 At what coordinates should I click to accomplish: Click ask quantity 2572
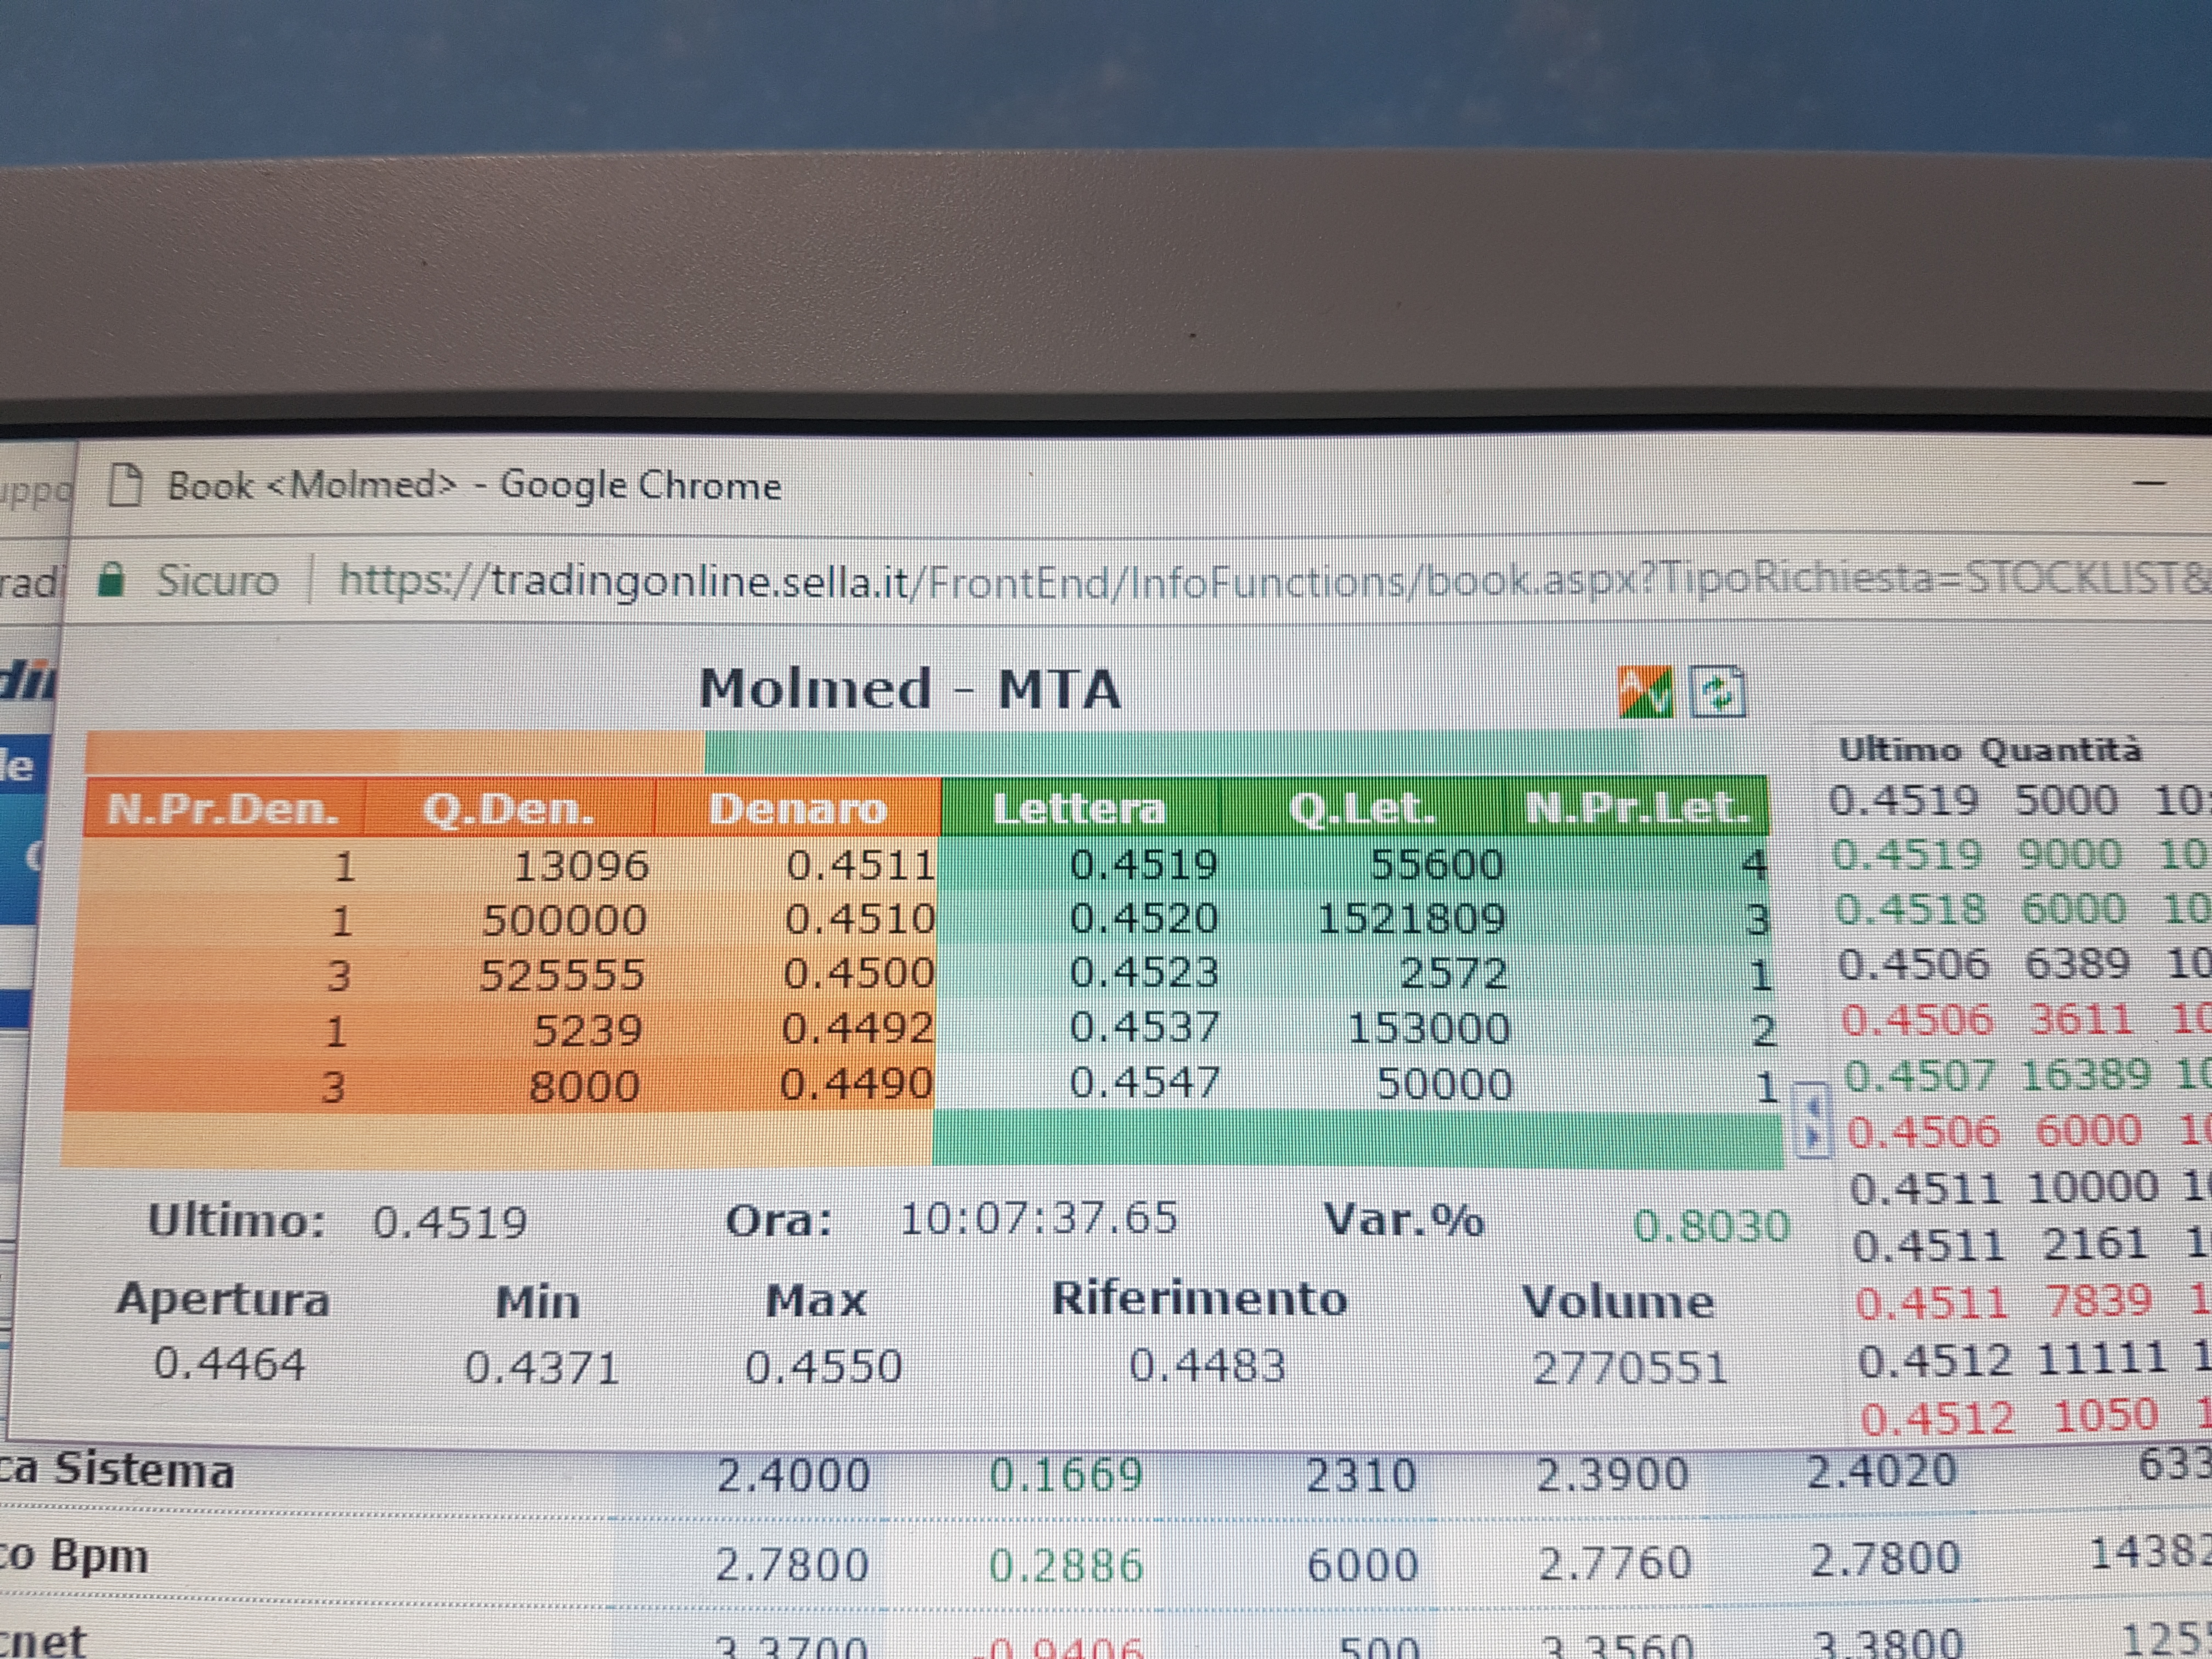click(1453, 973)
